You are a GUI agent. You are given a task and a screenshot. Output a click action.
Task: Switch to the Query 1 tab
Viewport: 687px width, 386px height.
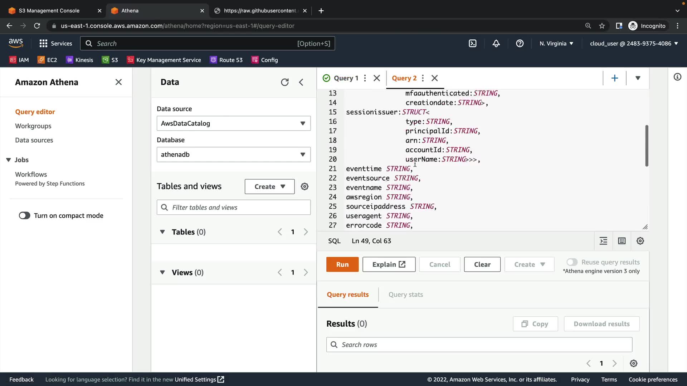346,78
